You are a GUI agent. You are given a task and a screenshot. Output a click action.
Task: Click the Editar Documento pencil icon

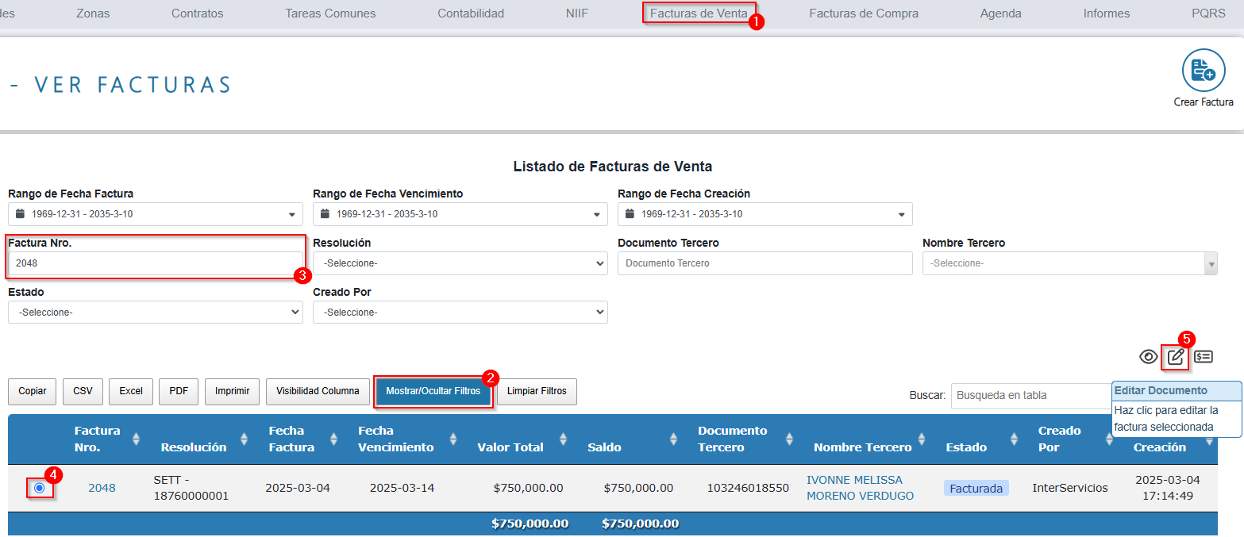pyautogui.click(x=1176, y=357)
